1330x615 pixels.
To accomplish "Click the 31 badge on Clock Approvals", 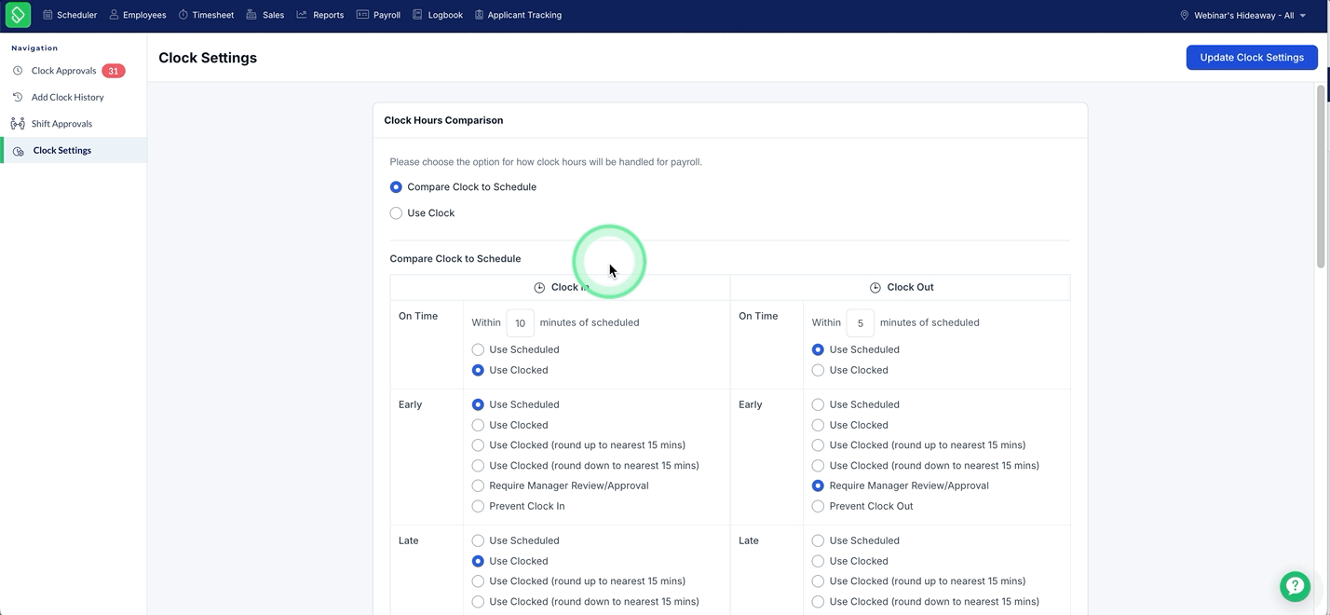I will pos(114,71).
